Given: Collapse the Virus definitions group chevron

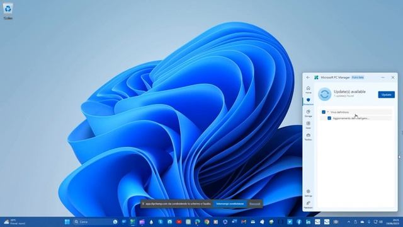Looking at the screenshot, I should click(327, 112).
